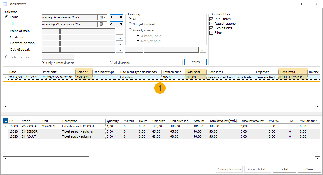Click the From time field 00:00
This screenshot has width=323, height=175.
point(116,17)
